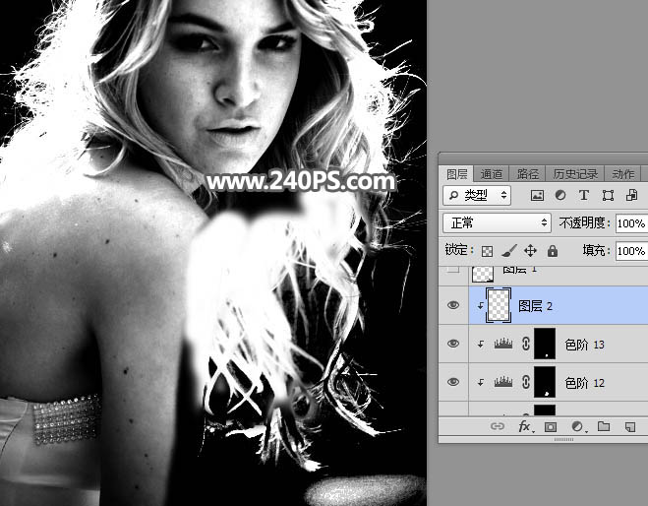
Task: Create new fill or adjustment layer icon
Action: 577,426
